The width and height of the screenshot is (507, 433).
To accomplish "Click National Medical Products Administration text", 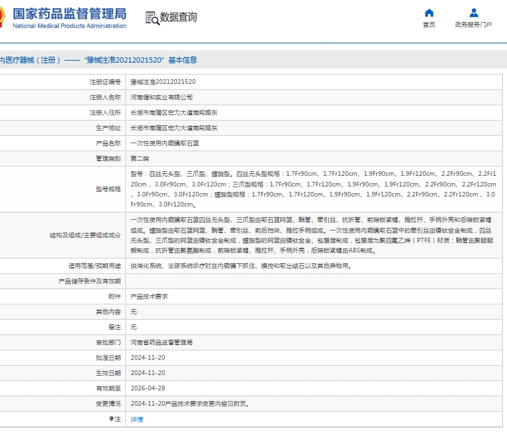I will tap(69, 26).
